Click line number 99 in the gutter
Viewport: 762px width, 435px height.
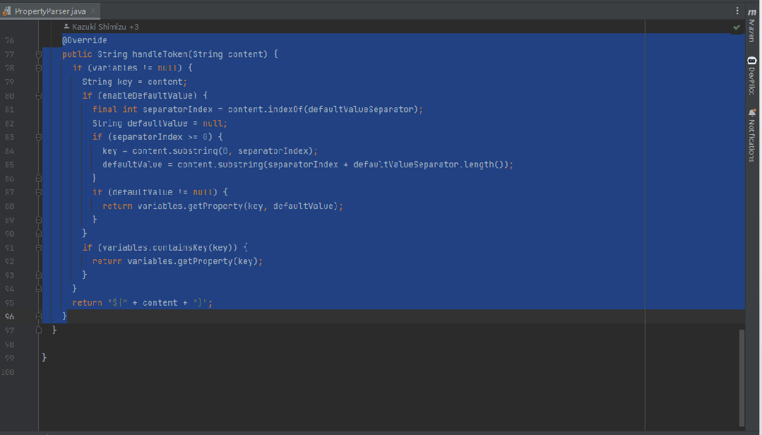pyautogui.click(x=9, y=357)
